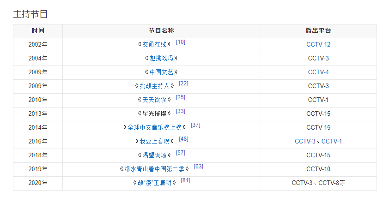Viewport: 383px width, 197px height.
Task: Select the 2016年 cell
Action: (x=38, y=142)
